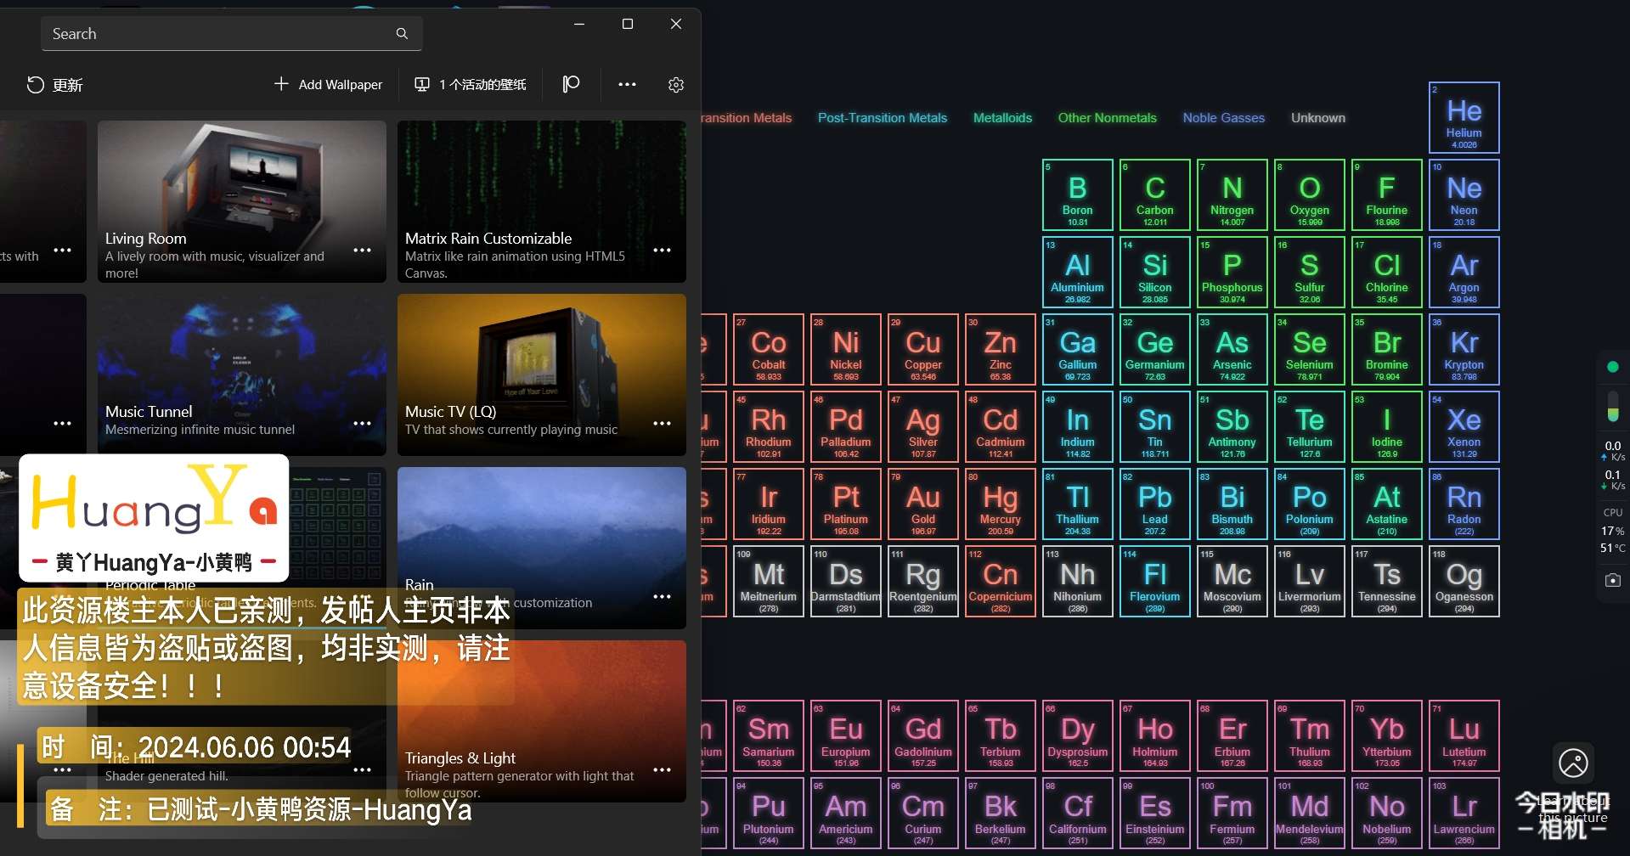This screenshot has height=856, width=1630.
Task: Click the Krypton element tile
Action: pyautogui.click(x=1464, y=349)
